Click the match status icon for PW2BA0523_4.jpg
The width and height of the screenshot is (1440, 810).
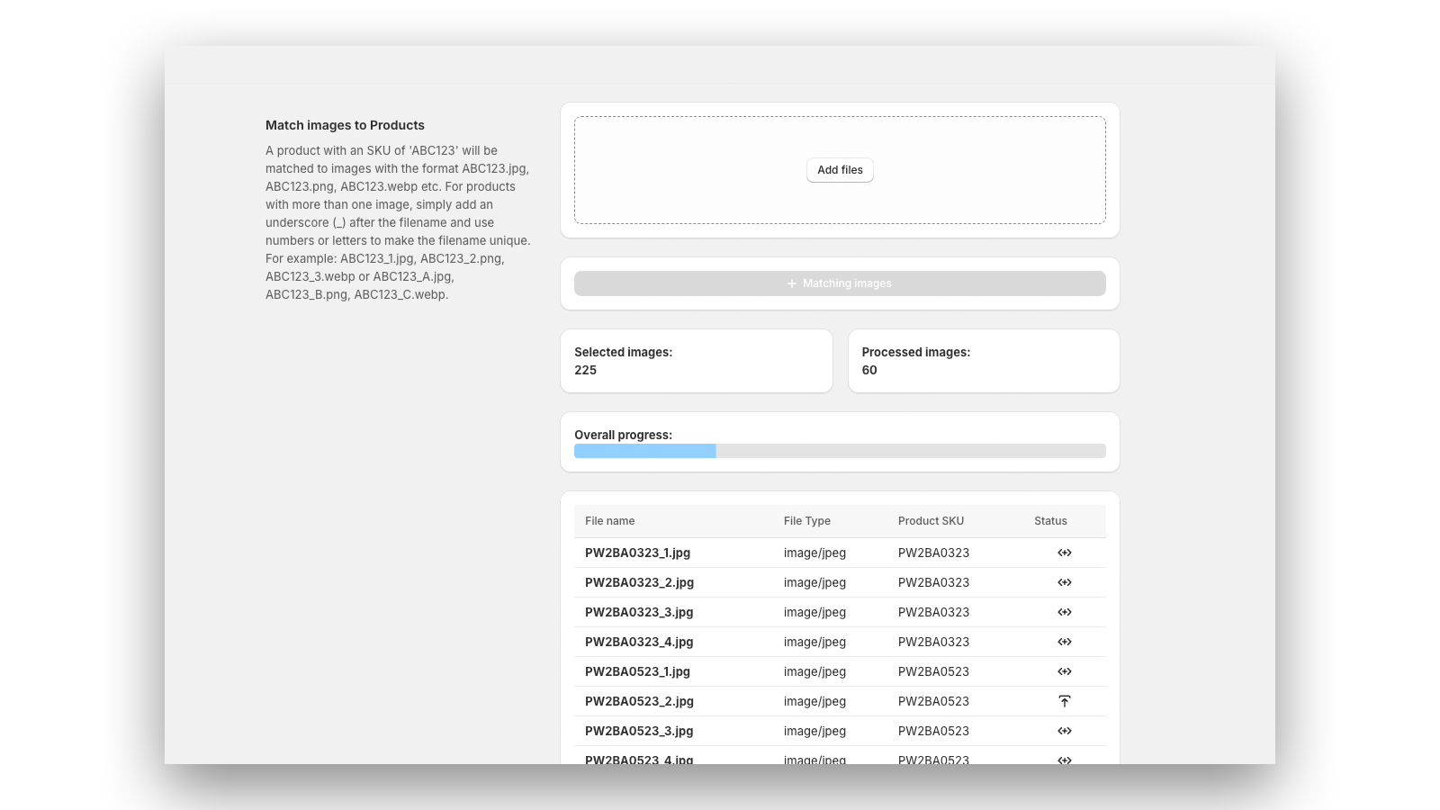tap(1065, 760)
